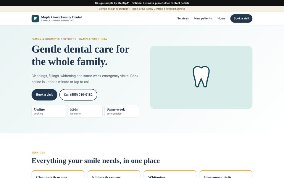
Task: Click the SAMPLE · FAMILY DENTISTRY subtitle
Action: pos(57,21)
